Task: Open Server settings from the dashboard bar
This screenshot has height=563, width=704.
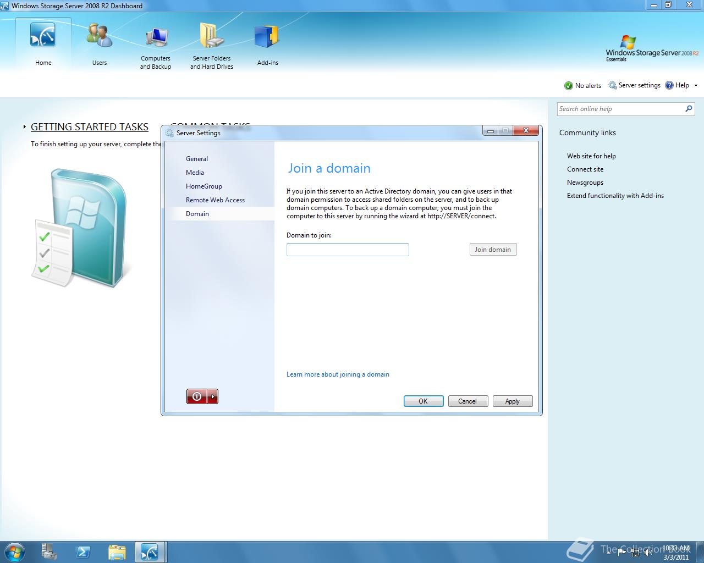Action: (634, 85)
